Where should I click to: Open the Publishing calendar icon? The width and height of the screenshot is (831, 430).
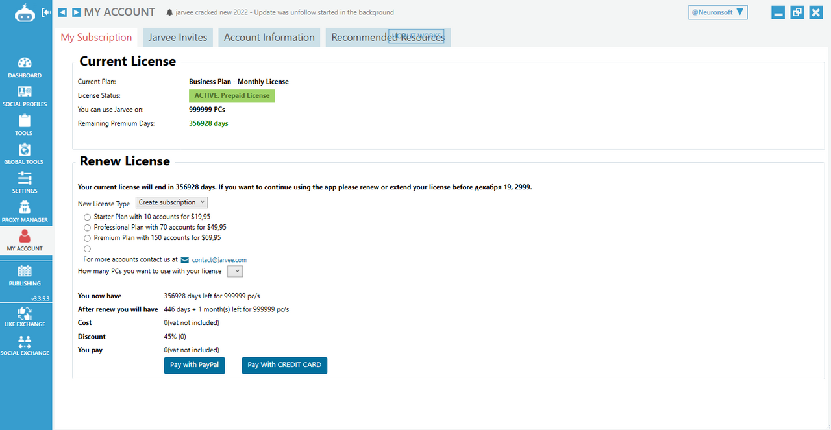coord(25,272)
